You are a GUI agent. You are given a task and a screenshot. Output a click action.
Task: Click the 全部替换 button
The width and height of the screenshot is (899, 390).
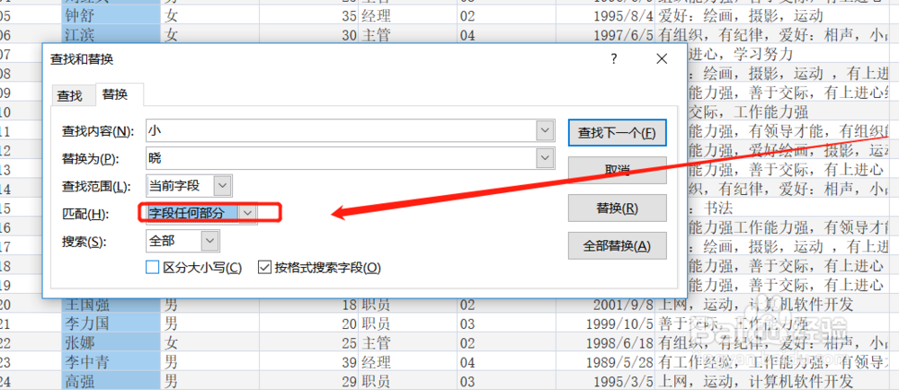click(617, 245)
